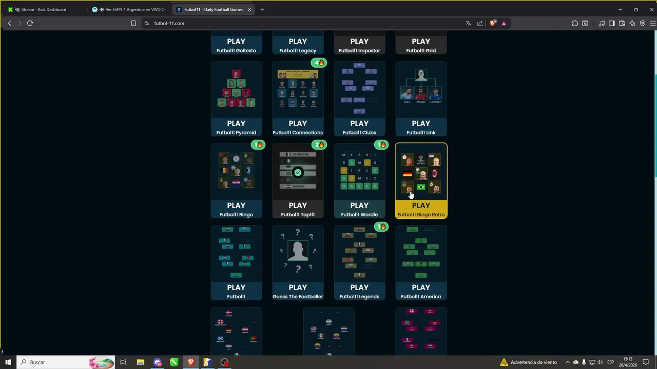Open File Explorer from the taskbar
The image size is (657, 369).
click(x=141, y=362)
